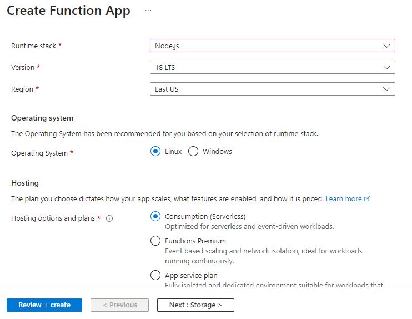412x319 pixels.
Task: Click the Runtime stack dropdown chevron
Action: click(x=387, y=46)
